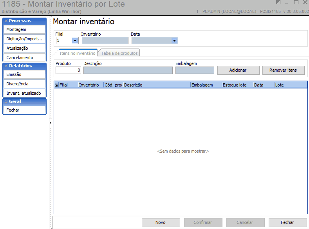Click Fechar in the Geral sidebar
309x229 pixels.
[x=24, y=110]
